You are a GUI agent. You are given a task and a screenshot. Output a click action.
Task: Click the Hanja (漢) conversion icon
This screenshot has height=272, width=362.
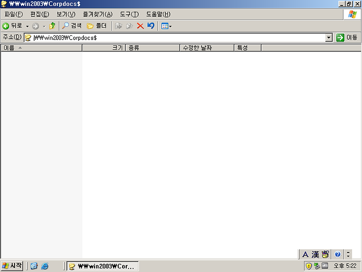[315, 254]
